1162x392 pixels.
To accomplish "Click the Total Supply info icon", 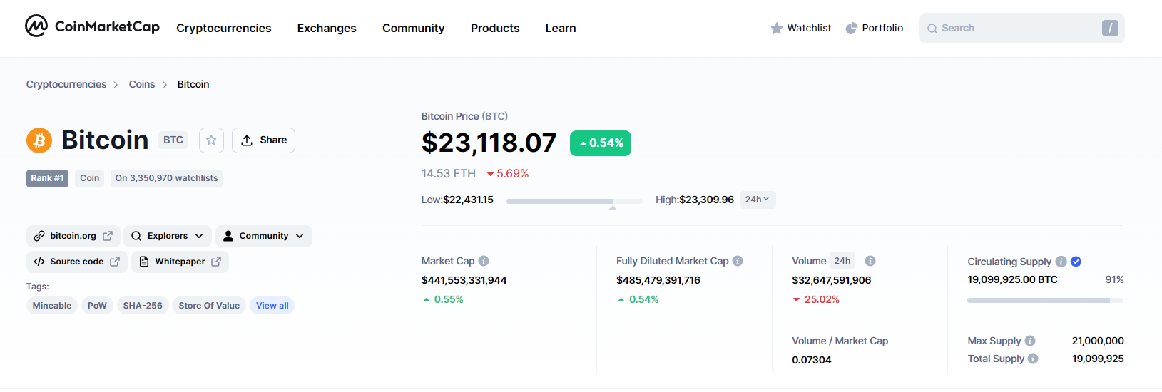I will point(1033,359).
